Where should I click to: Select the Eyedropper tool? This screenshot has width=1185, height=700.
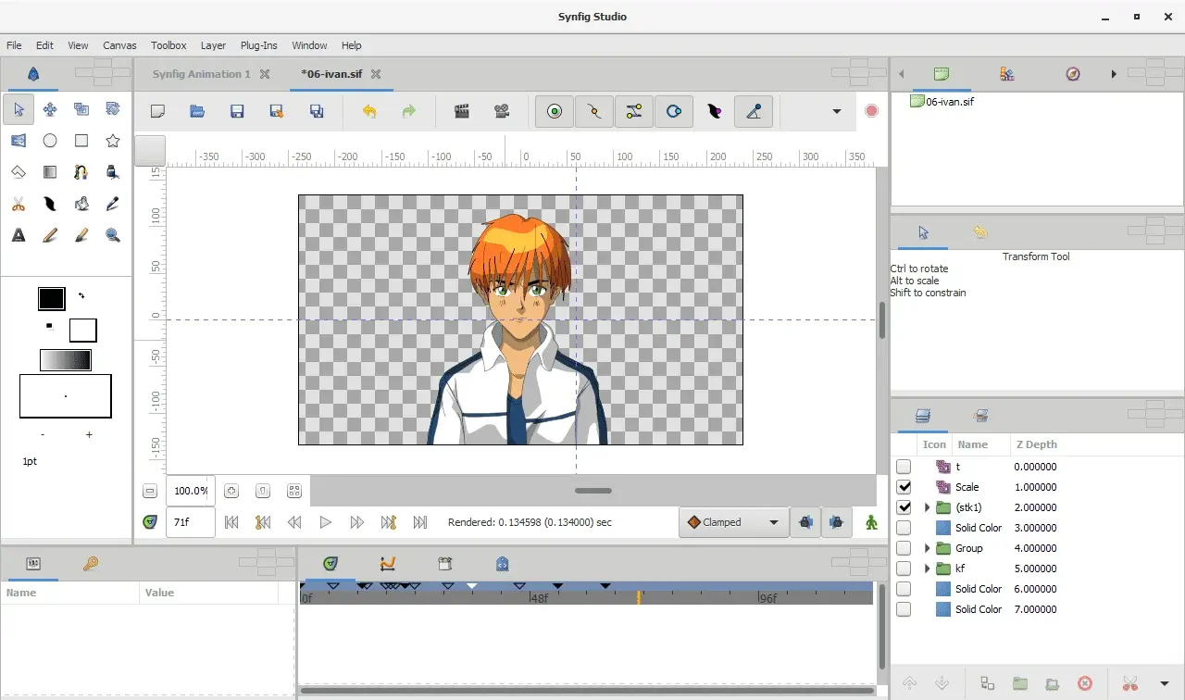coord(113,204)
